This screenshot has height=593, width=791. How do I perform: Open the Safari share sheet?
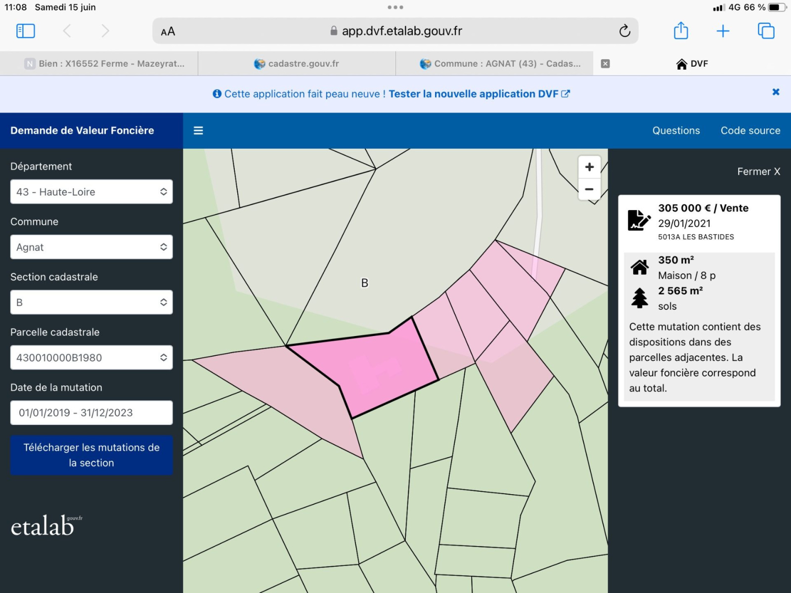click(x=681, y=31)
